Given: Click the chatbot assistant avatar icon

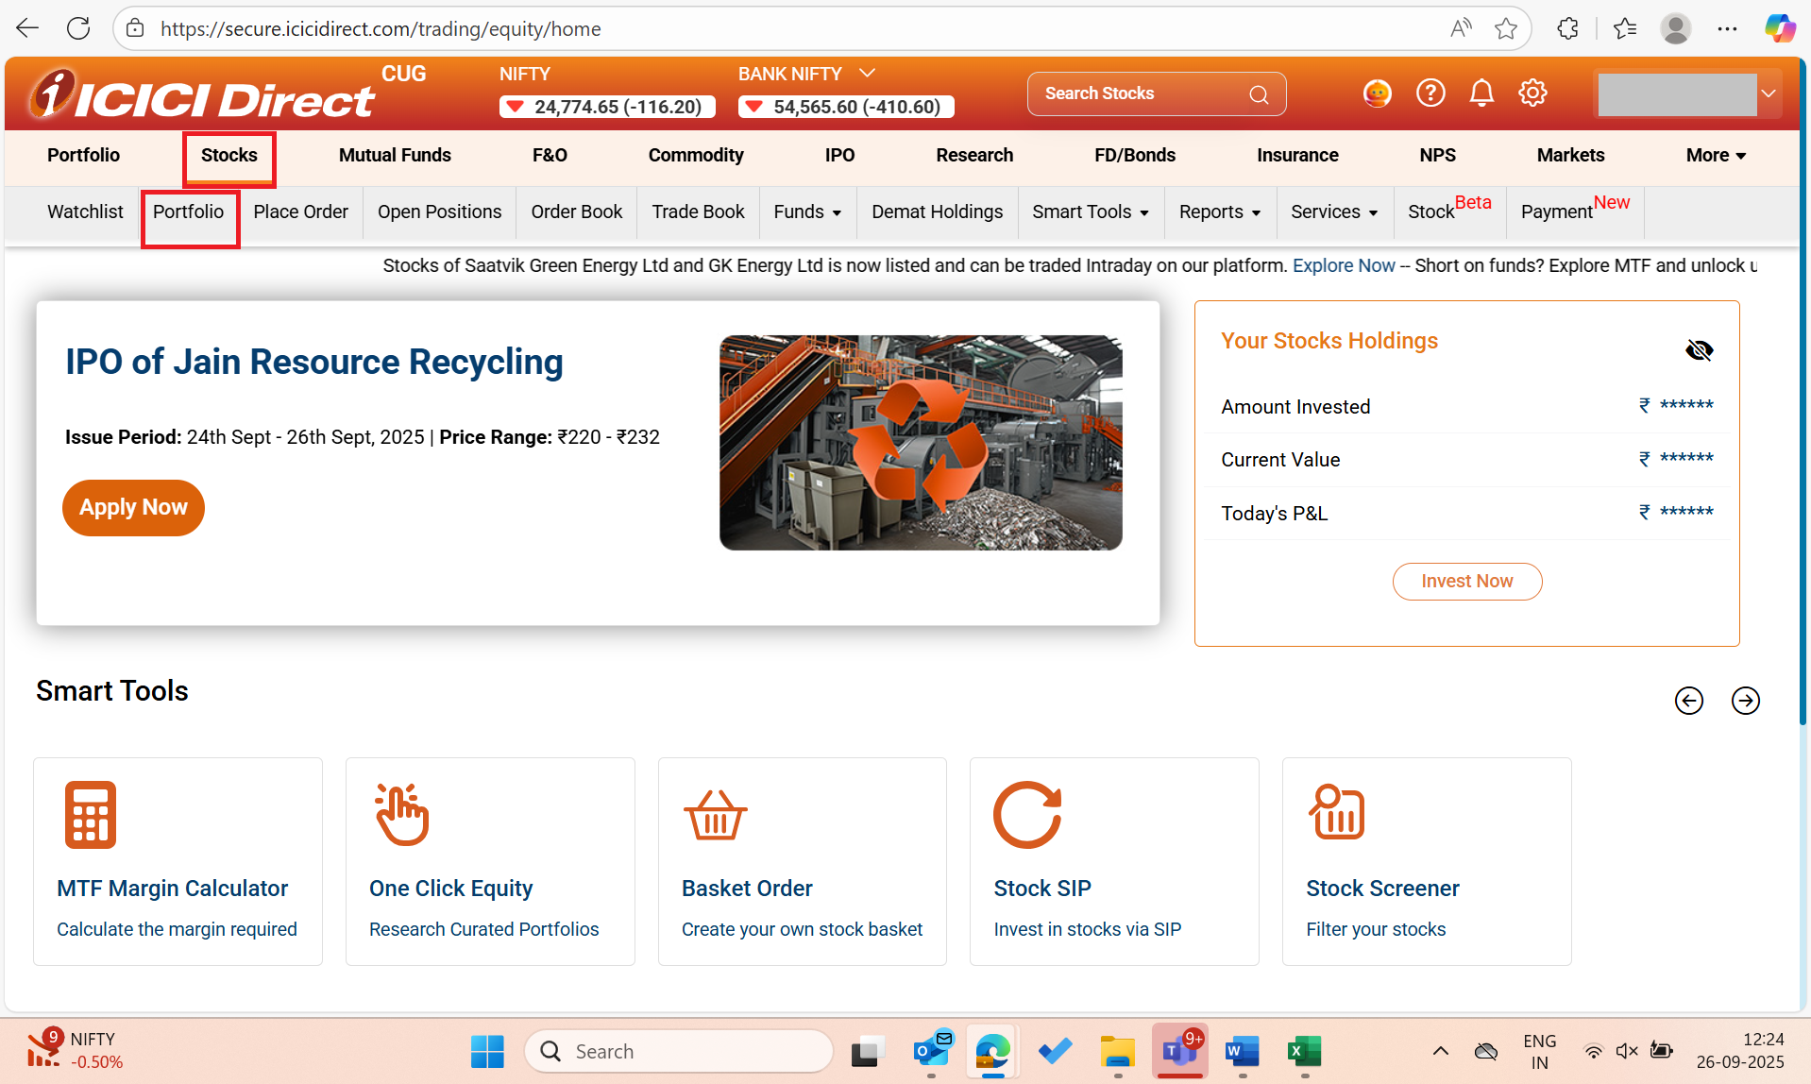Looking at the screenshot, I should [1378, 93].
